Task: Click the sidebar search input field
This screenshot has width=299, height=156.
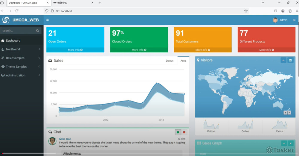Action: [x=17, y=31]
